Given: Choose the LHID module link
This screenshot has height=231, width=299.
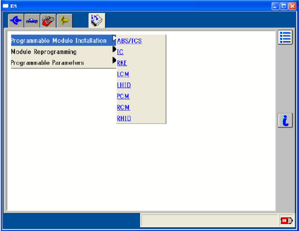Looking at the screenshot, I should pos(124,85).
